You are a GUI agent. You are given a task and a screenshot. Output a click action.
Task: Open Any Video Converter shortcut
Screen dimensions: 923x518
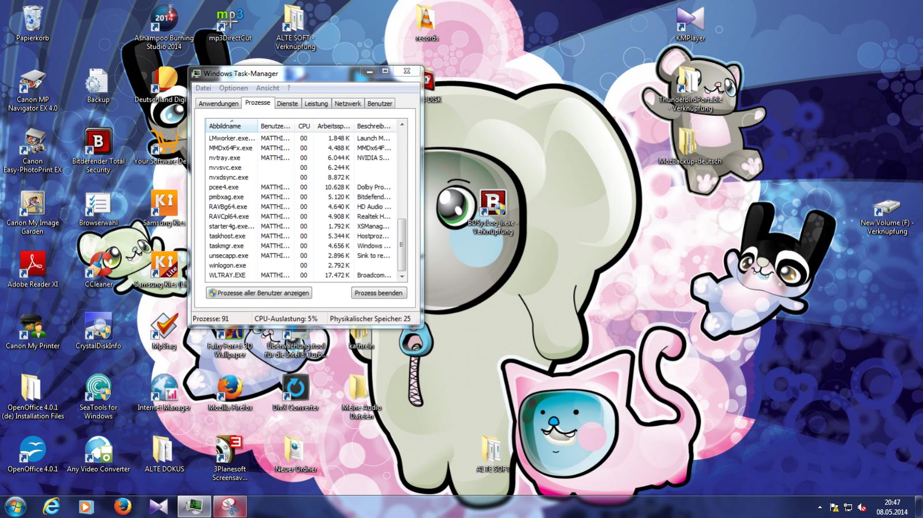[98, 454]
